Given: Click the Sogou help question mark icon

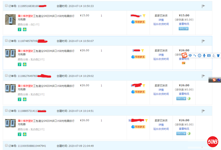Looking at the screenshot, I should click(219, 80).
